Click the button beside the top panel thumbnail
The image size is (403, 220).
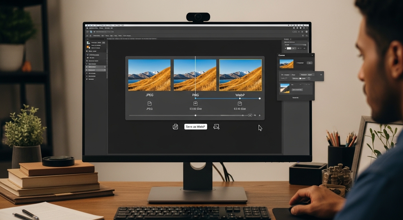click(309, 63)
